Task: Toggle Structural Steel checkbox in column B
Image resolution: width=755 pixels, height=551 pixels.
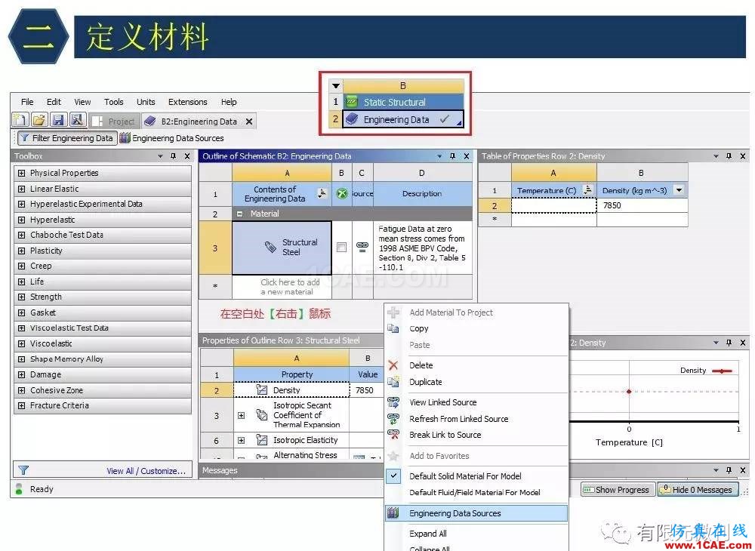Action: click(341, 248)
